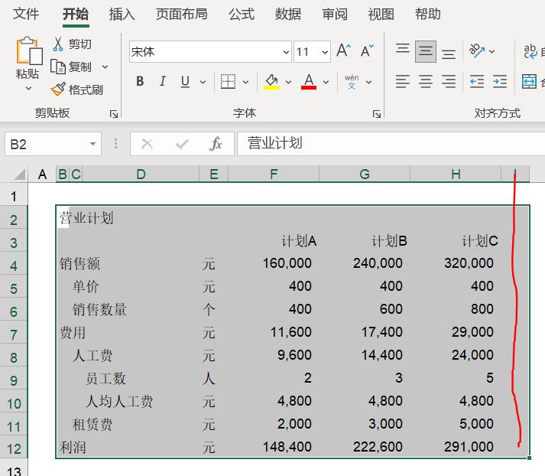Decrease indent icon

click(x=476, y=82)
